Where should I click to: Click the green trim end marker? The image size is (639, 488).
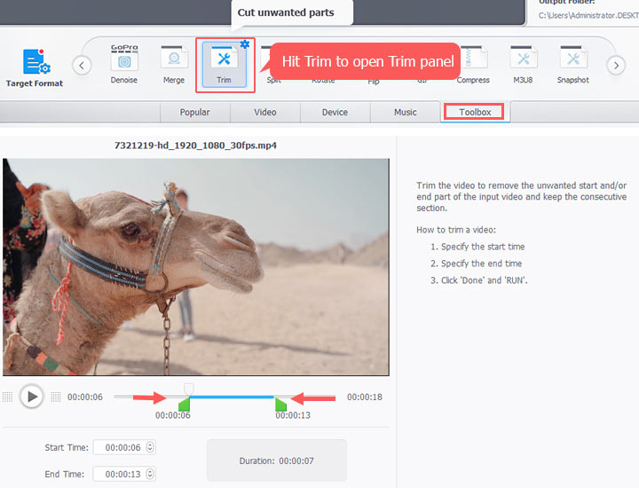280,405
